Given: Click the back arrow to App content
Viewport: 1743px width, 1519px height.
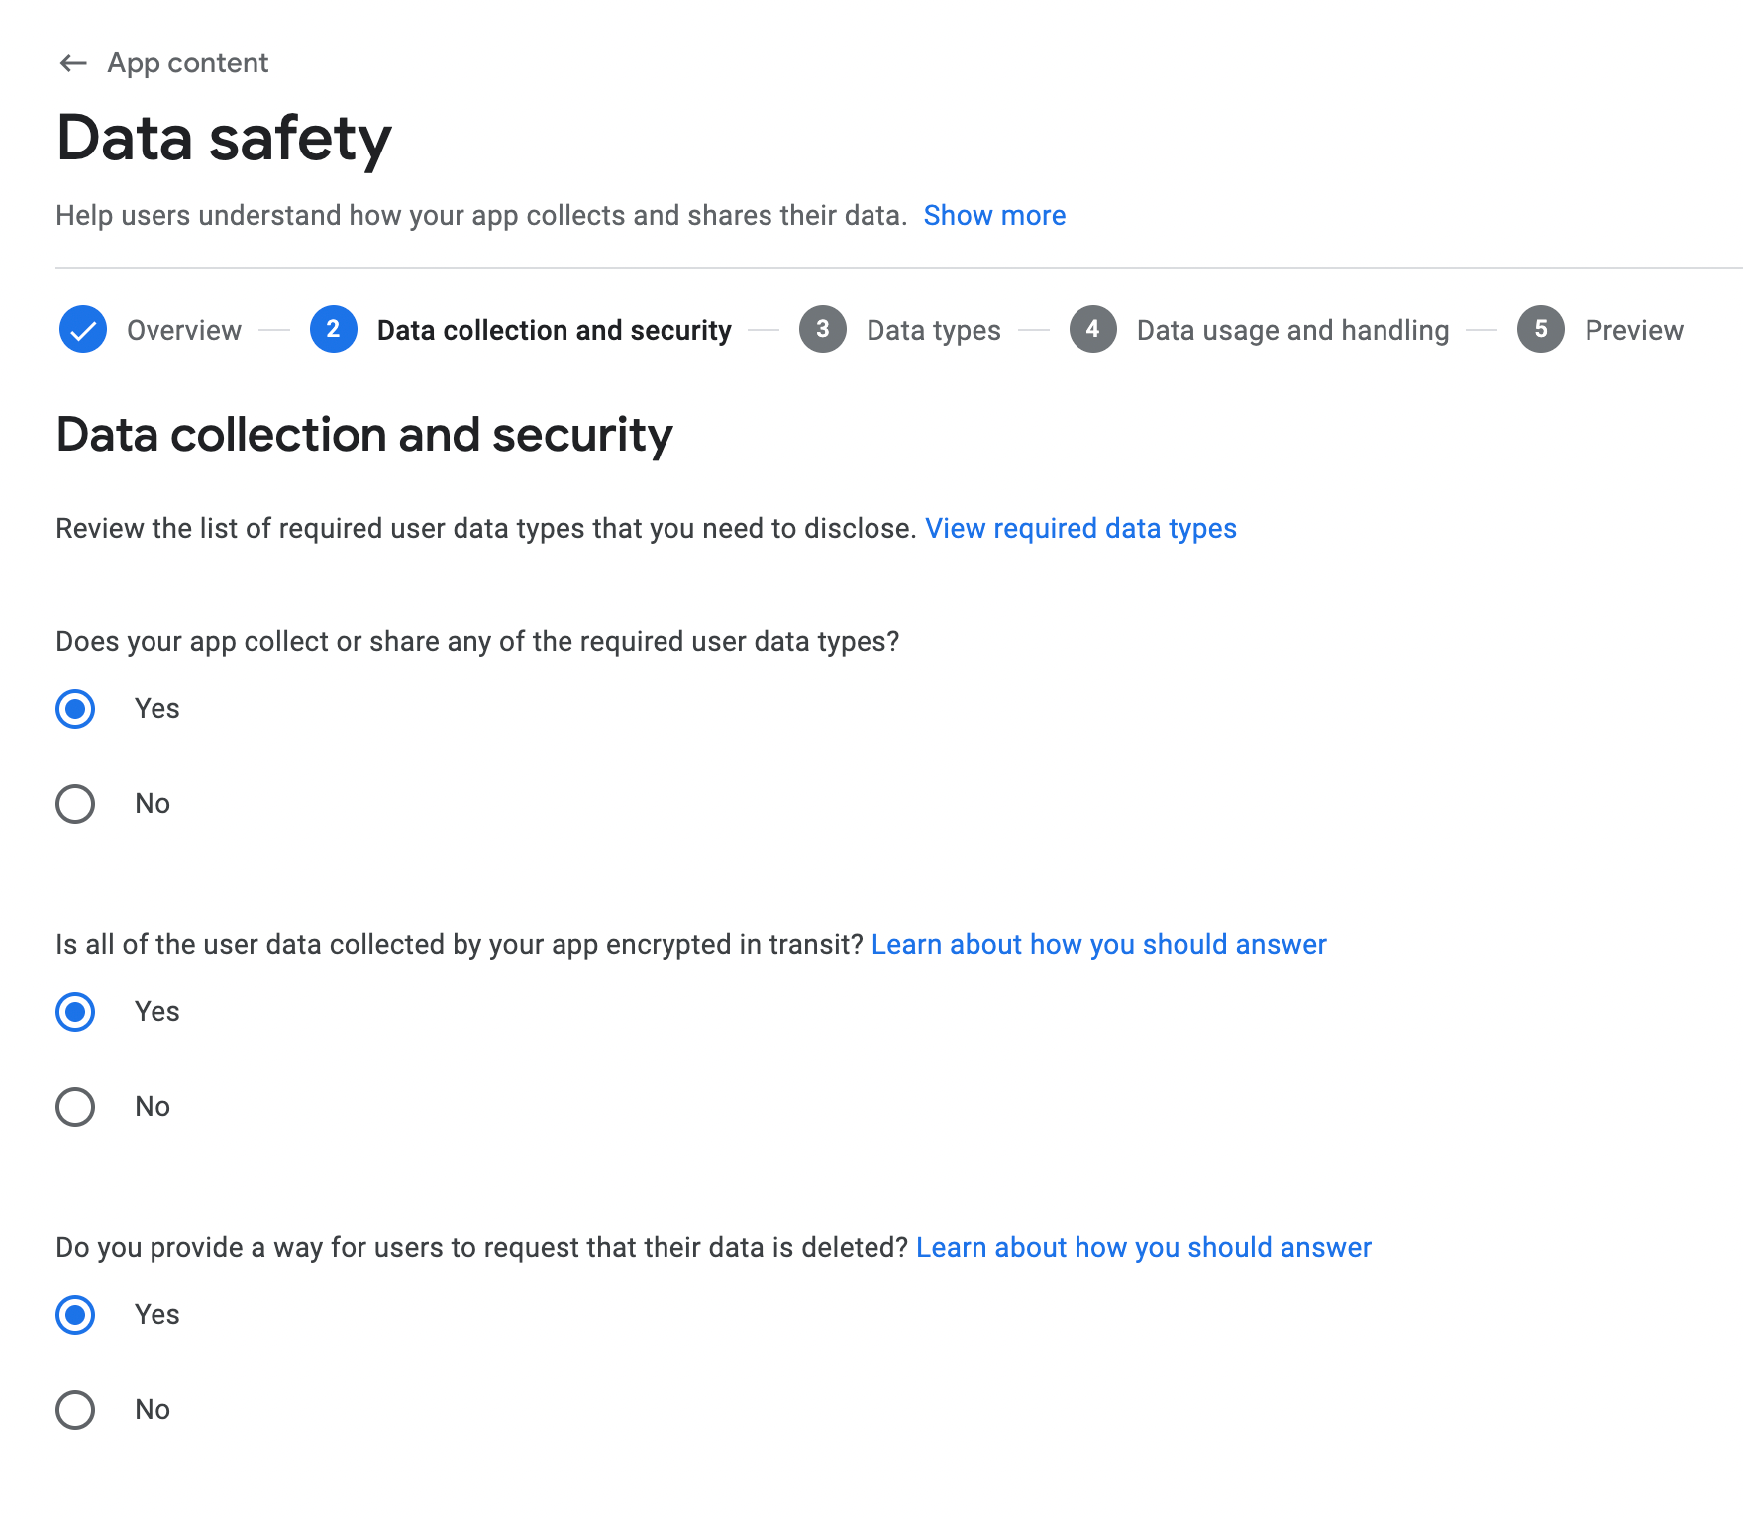Looking at the screenshot, I should (x=71, y=62).
